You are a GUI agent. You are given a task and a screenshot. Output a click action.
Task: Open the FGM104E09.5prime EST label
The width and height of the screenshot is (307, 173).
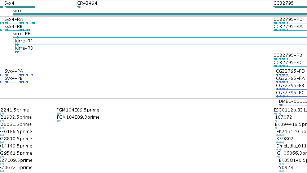pyautogui.click(x=78, y=110)
